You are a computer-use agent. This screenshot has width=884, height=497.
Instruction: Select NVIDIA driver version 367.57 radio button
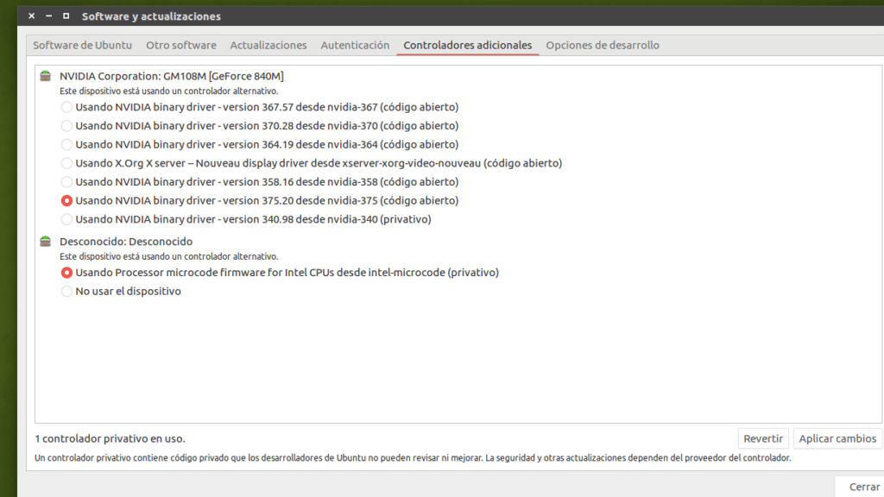(x=66, y=107)
